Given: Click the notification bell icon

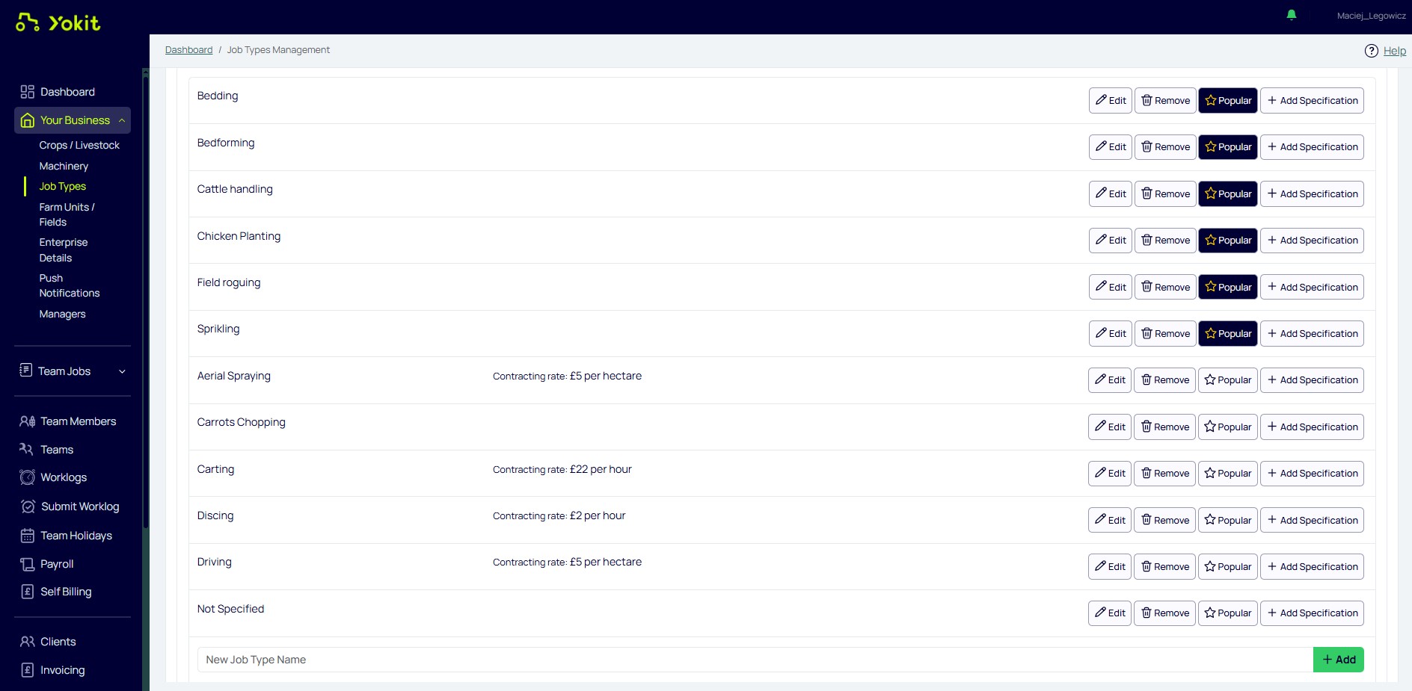Looking at the screenshot, I should 1291,15.
